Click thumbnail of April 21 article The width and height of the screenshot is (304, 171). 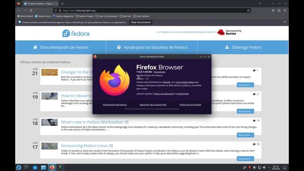pyautogui.click(x=49, y=72)
